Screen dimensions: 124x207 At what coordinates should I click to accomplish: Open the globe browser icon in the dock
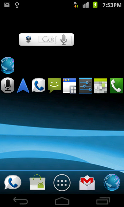(x=112, y=182)
